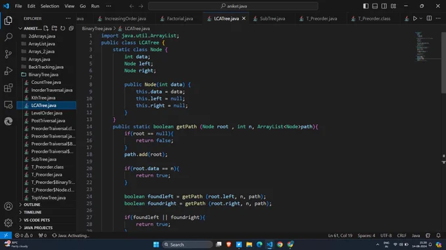Image resolution: width=446 pixels, height=250 pixels.
Task: Toggle primary side bar visibility
Action: (366, 6)
